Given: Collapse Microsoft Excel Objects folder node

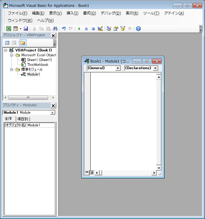Looking at the screenshot, I should click(x=12, y=55).
